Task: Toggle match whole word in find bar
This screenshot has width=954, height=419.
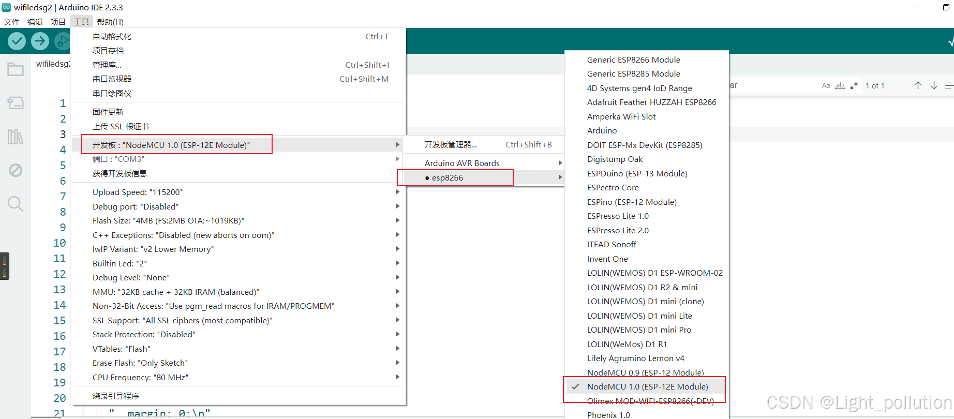Action: (840, 85)
